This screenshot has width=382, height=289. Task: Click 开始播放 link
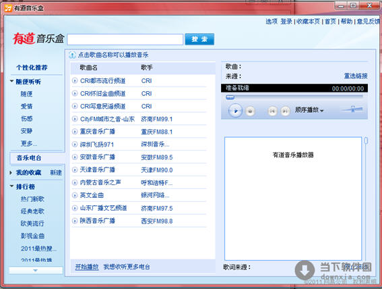pyautogui.click(x=87, y=267)
